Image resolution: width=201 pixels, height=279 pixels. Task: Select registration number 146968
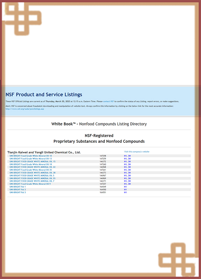pos(103,167)
